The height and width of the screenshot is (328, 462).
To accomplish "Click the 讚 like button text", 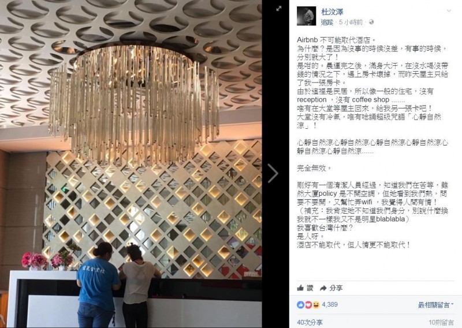I will (310, 288).
